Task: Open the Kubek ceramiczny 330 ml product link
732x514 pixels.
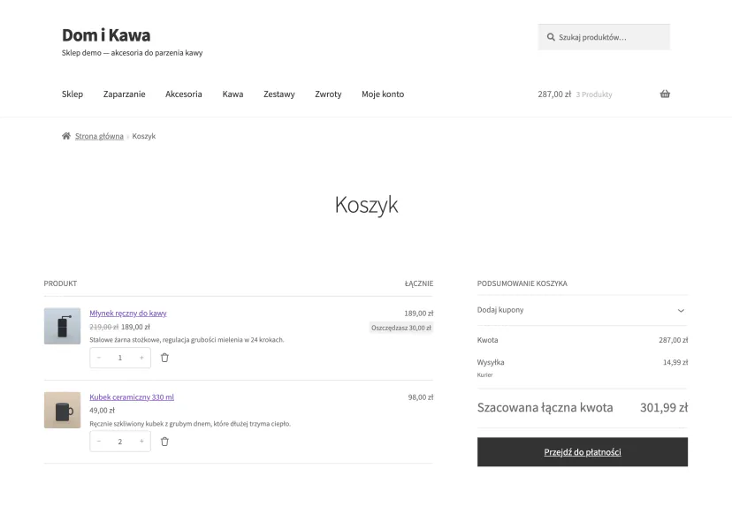Action: tap(132, 397)
